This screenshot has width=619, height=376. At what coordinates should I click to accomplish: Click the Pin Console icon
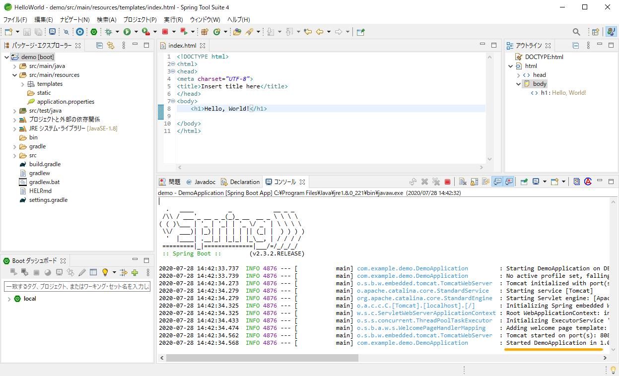[x=524, y=182]
